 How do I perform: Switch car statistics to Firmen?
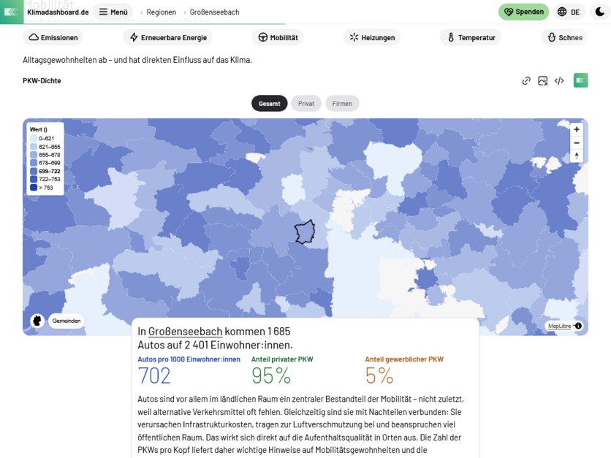click(x=342, y=103)
